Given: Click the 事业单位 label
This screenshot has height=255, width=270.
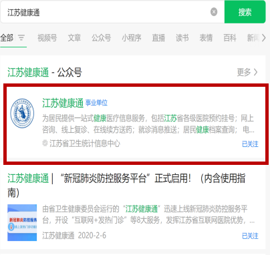Looking at the screenshot, I should coord(96,103).
